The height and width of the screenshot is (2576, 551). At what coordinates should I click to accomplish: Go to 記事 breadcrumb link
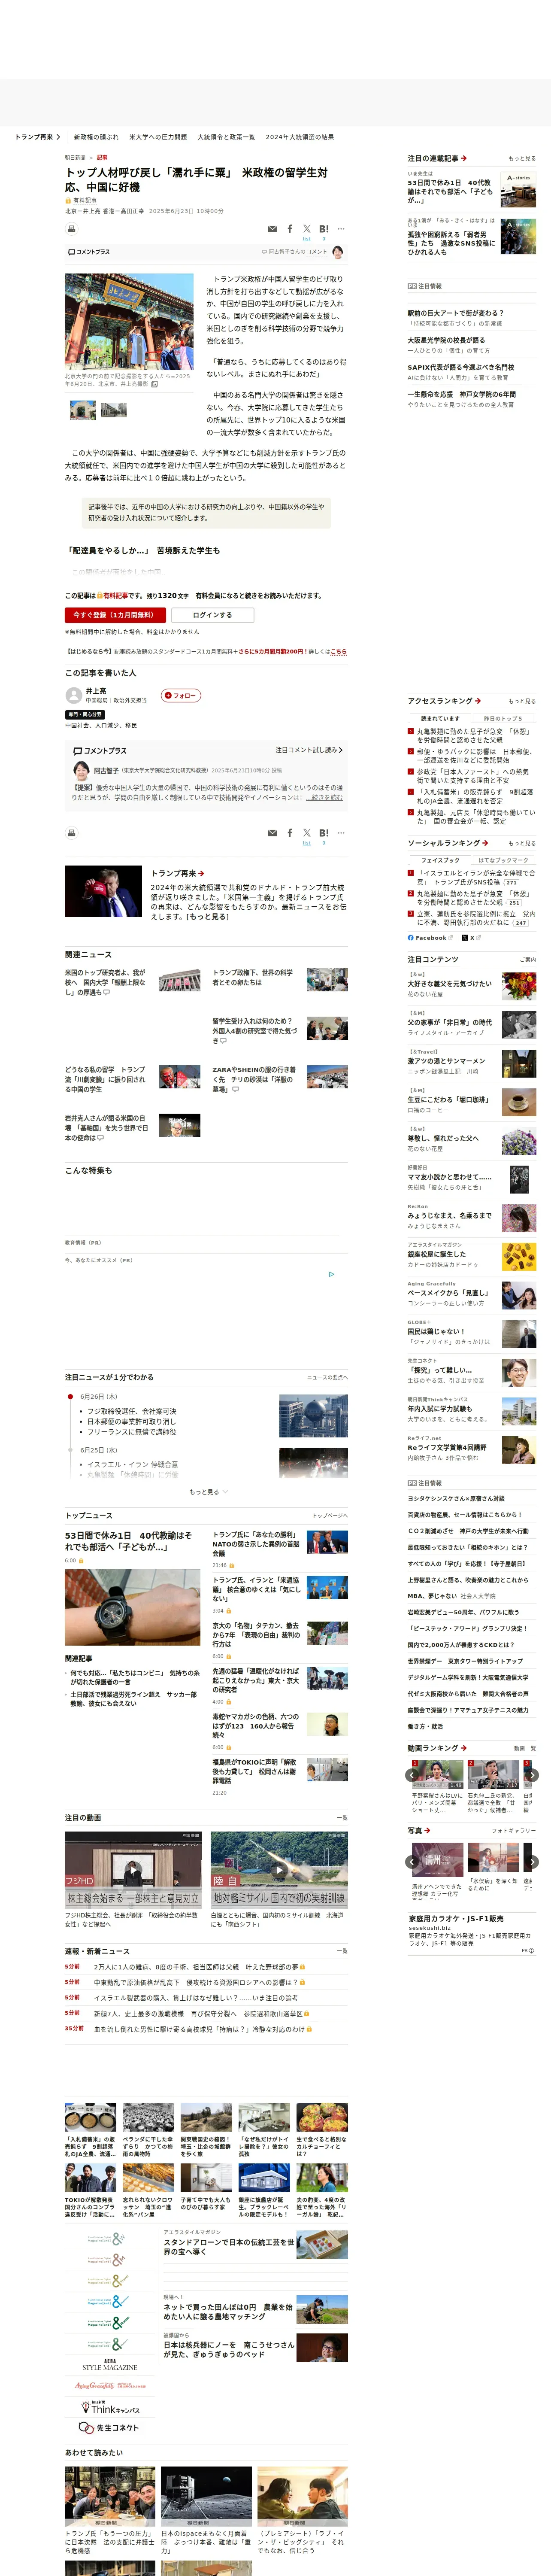click(x=102, y=157)
